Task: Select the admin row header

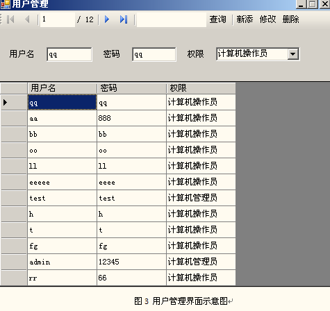Action: (14, 262)
